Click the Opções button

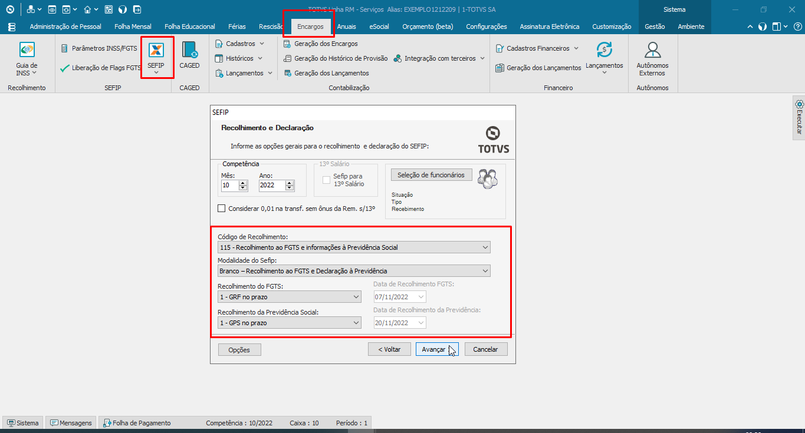[x=239, y=350]
